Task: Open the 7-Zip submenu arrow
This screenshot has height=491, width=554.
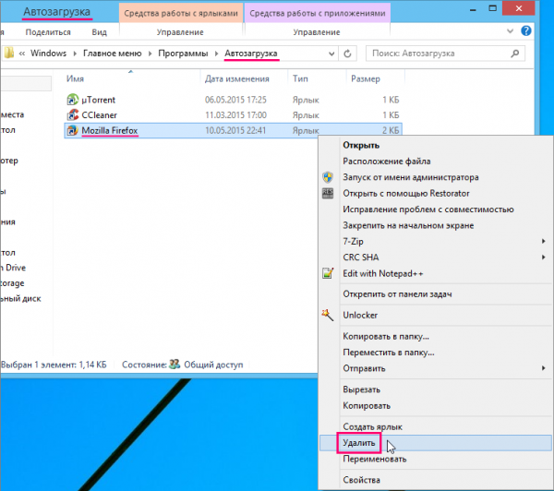Action: (544, 241)
